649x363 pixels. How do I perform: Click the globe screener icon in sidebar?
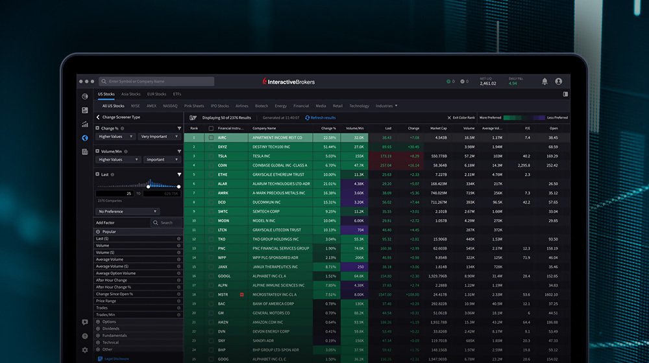click(85, 138)
